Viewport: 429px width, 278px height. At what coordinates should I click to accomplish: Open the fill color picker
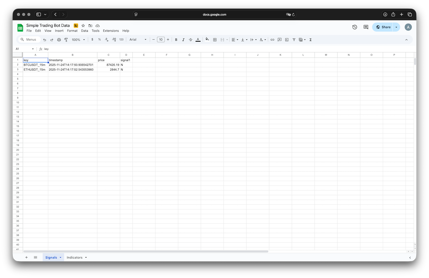tap(207, 40)
